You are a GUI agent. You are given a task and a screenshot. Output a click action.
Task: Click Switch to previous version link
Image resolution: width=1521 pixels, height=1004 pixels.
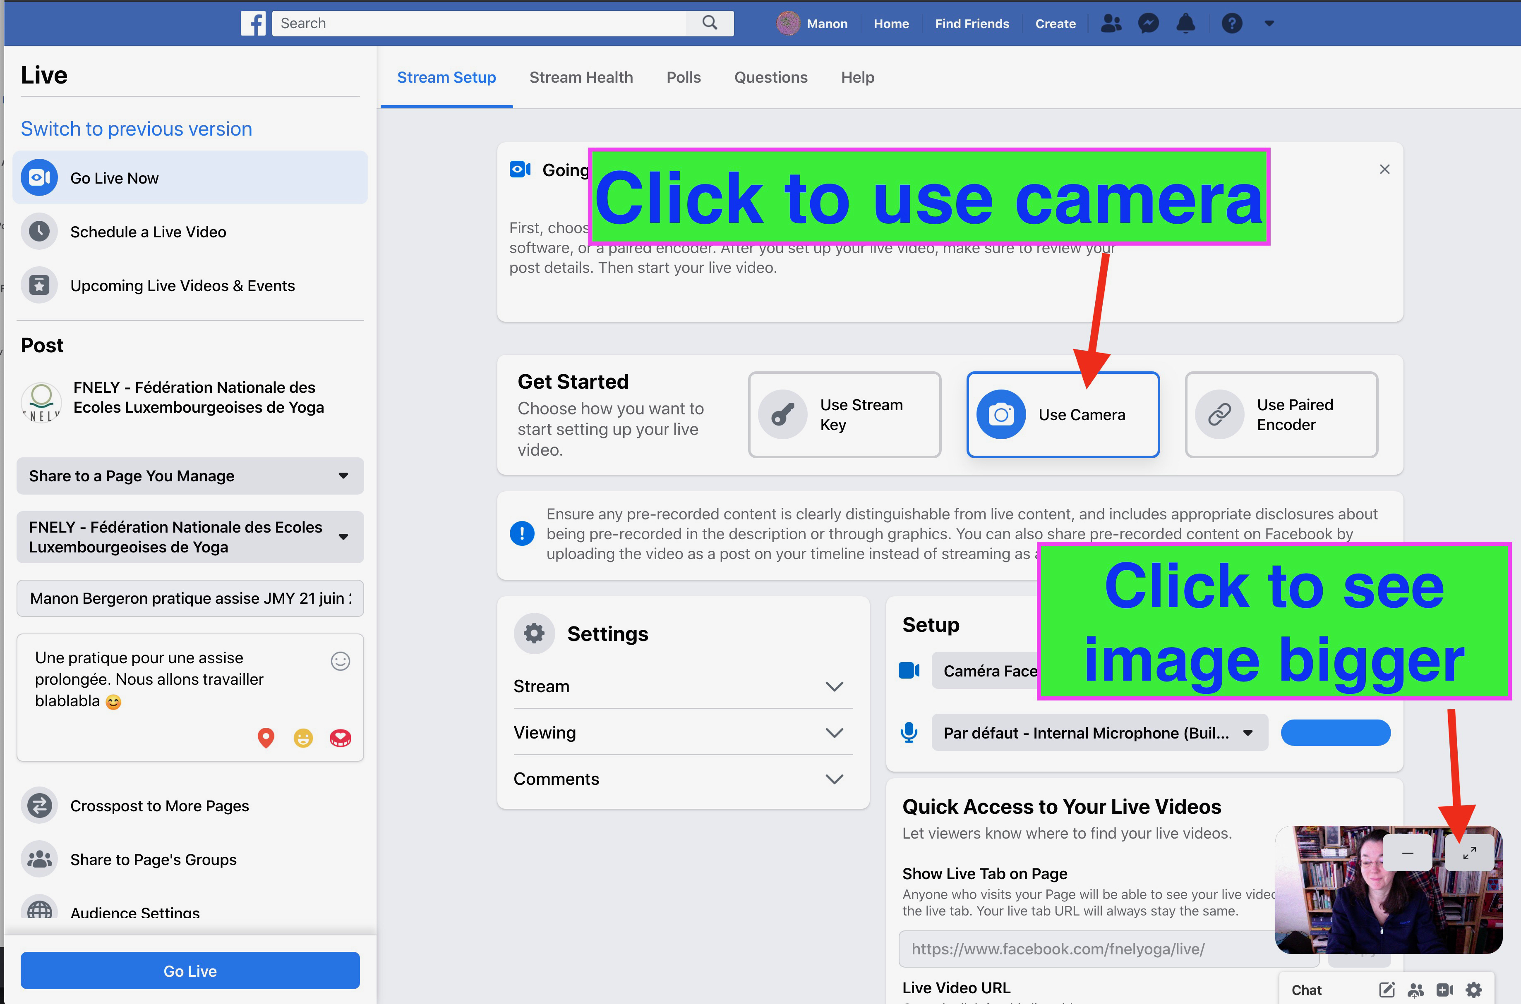[x=137, y=129]
